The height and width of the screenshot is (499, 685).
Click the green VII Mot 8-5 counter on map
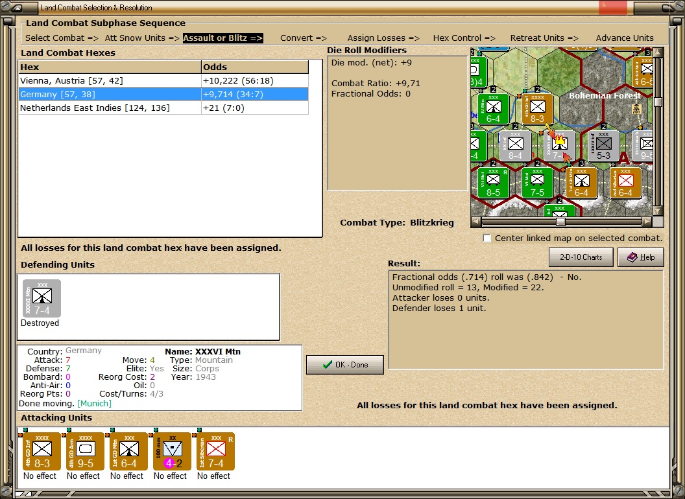[x=493, y=183]
